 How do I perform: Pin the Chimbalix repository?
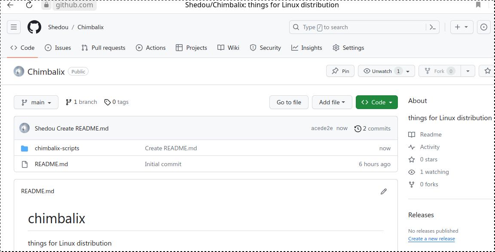coord(340,71)
